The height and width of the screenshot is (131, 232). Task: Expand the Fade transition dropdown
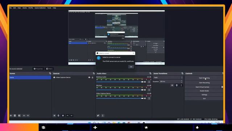[x=168, y=78]
